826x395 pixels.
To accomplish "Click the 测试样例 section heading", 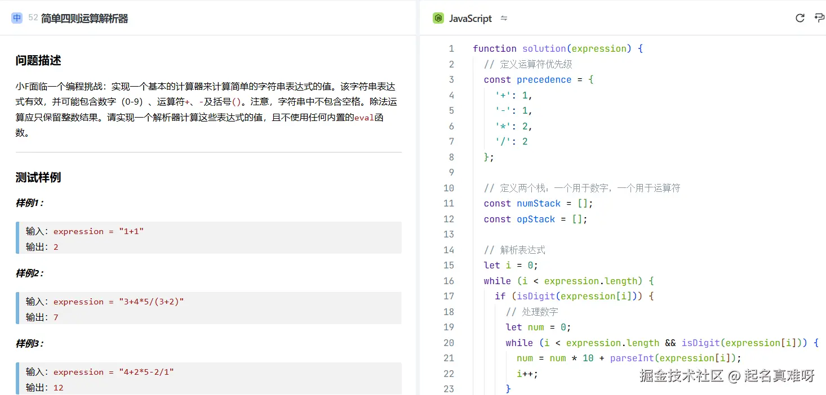I will [38, 177].
